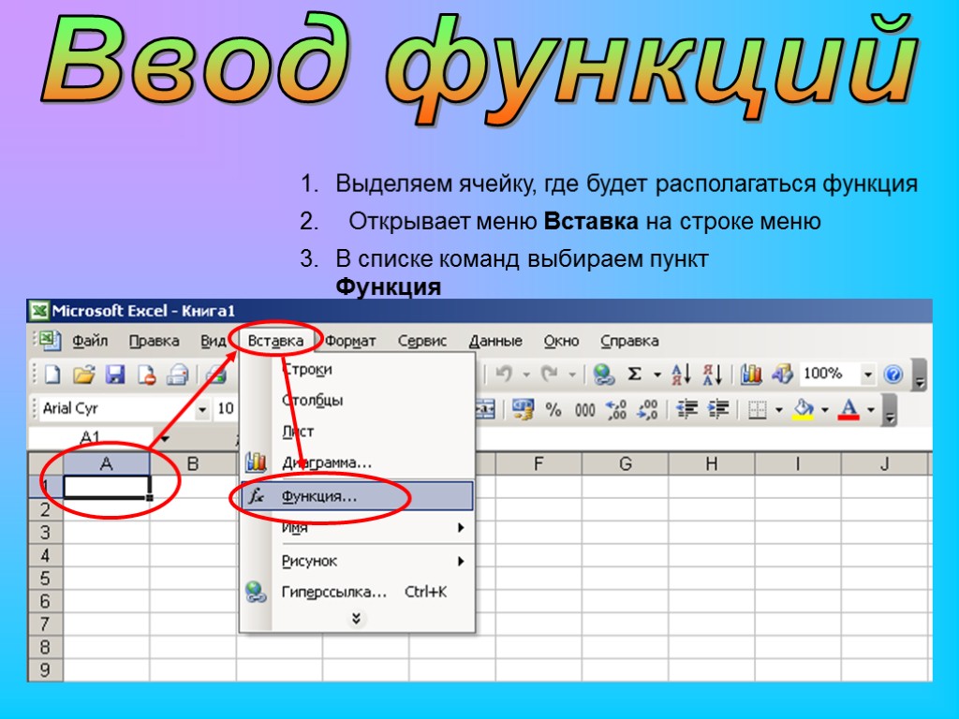959x719 pixels.
Task: Select column G header
Action: 625,464
